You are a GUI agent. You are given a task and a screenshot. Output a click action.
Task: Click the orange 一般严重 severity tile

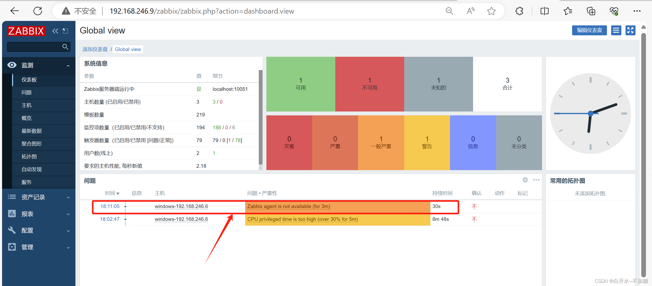pyautogui.click(x=381, y=143)
